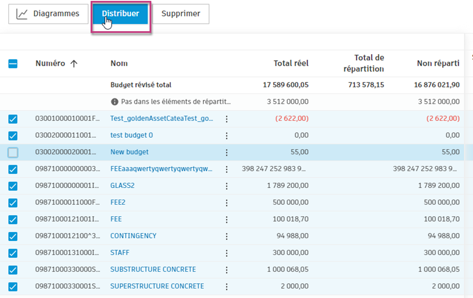The image size is (473, 298).
Task: Open the test budget 0 link
Action: 131,135
